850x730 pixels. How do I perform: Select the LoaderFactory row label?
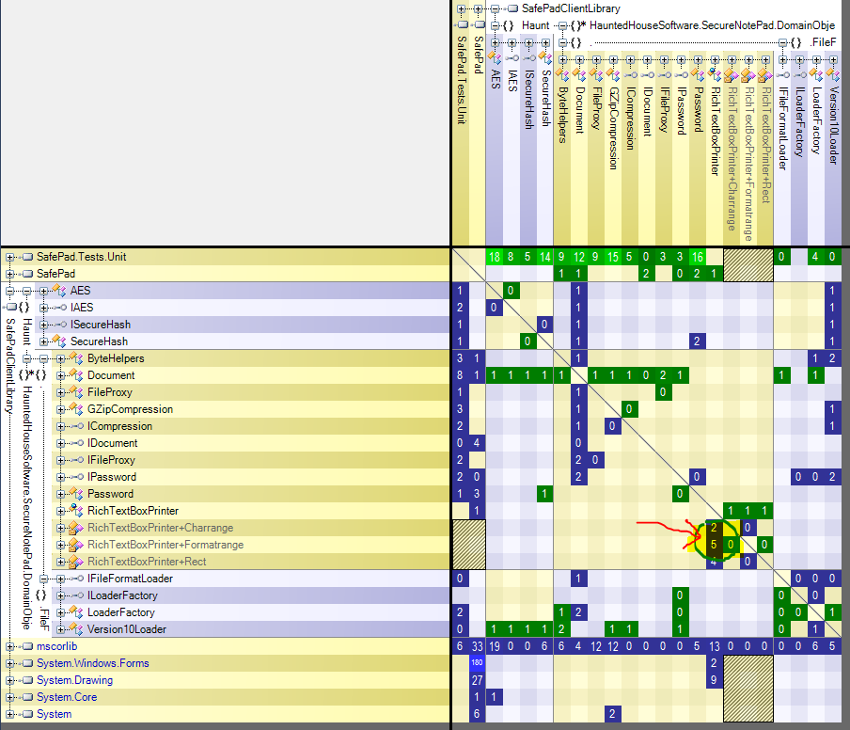pyautogui.click(x=122, y=612)
